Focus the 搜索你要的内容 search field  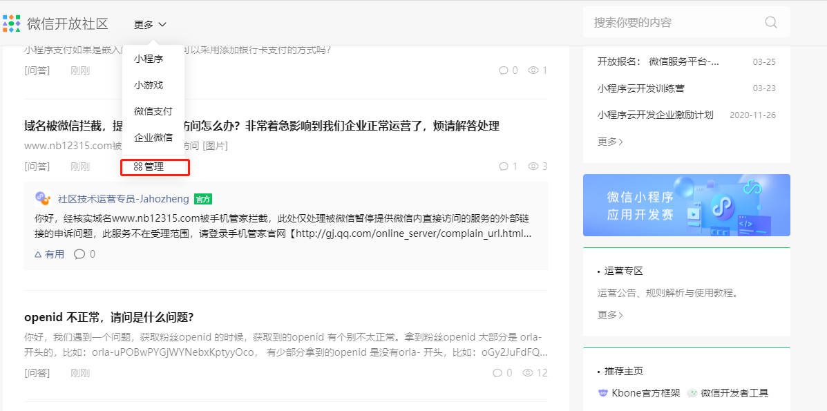pyautogui.click(x=686, y=22)
